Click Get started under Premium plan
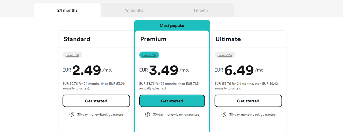The width and height of the screenshot is (343, 132). pyautogui.click(x=172, y=101)
